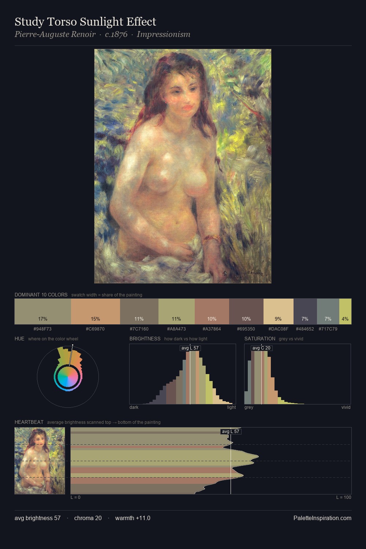Click the 'dark' label under brightness chart
Image resolution: width=366 pixels, height=549 pixels.
[x=134, y=407]
